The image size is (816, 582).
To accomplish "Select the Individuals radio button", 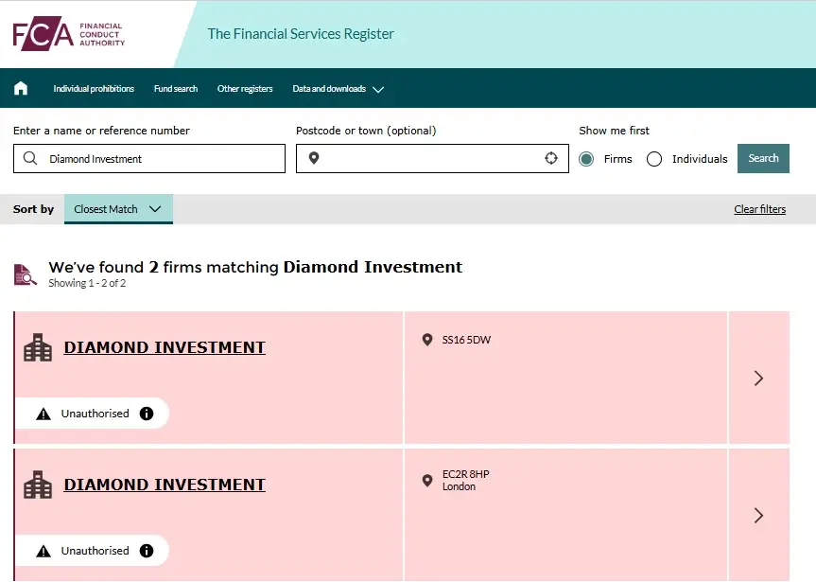I will pyautogui.click(x=653, y=159).
